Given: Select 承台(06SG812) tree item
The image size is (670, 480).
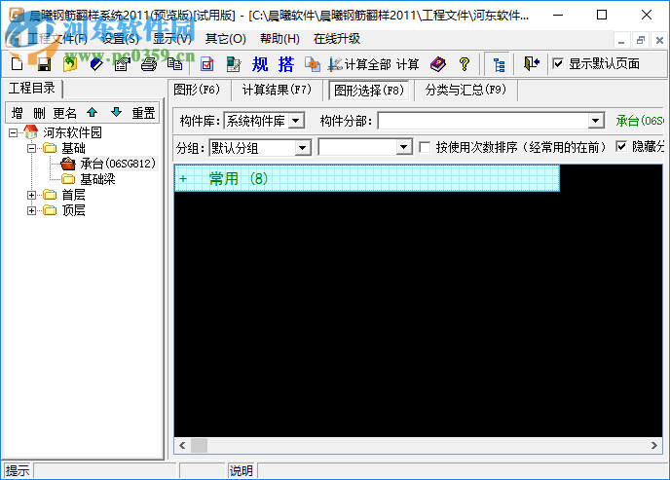Looking at the screenshot, I should pos(117,164).
